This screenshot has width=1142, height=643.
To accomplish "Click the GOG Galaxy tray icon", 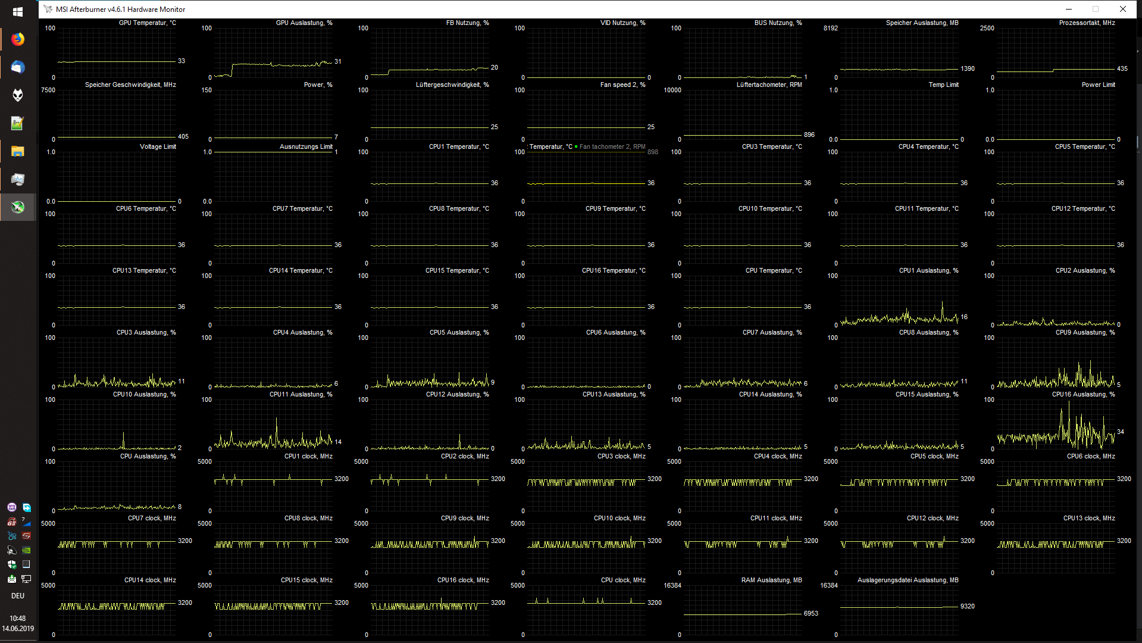I will [11, 507].
